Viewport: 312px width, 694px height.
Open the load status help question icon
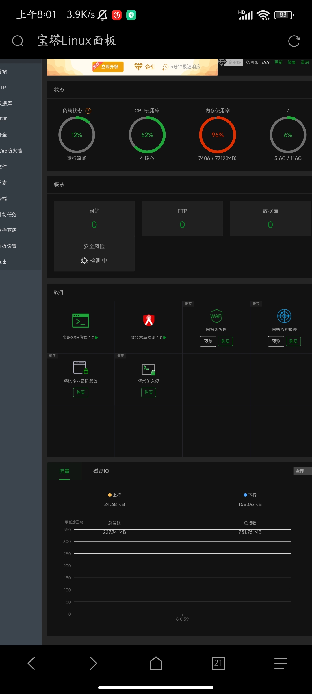[x=88, y=111]
